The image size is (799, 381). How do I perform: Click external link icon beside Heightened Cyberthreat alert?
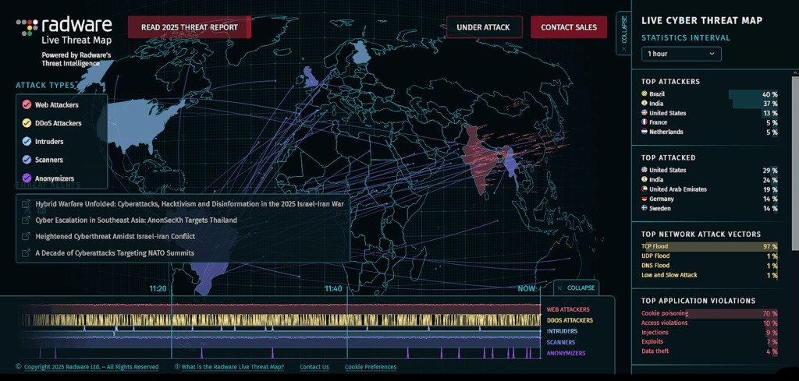pos(26,236)
